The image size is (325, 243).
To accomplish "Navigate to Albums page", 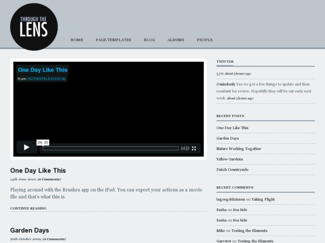I will point(176,40).
